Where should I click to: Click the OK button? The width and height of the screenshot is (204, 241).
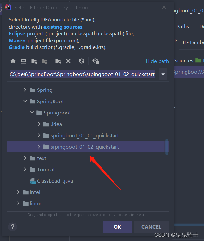tap(117, 227)
